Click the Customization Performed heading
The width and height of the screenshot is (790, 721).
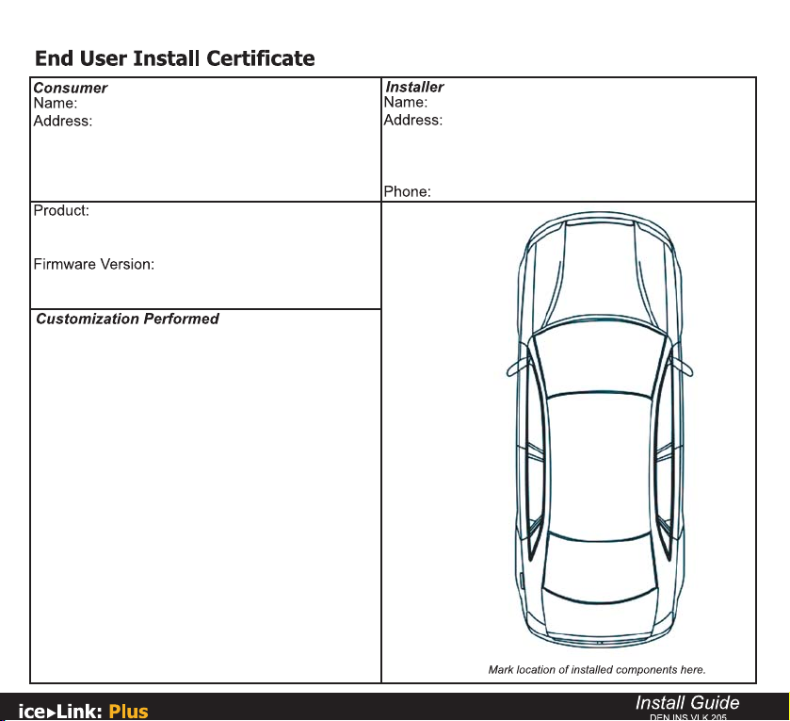(127, 319)
